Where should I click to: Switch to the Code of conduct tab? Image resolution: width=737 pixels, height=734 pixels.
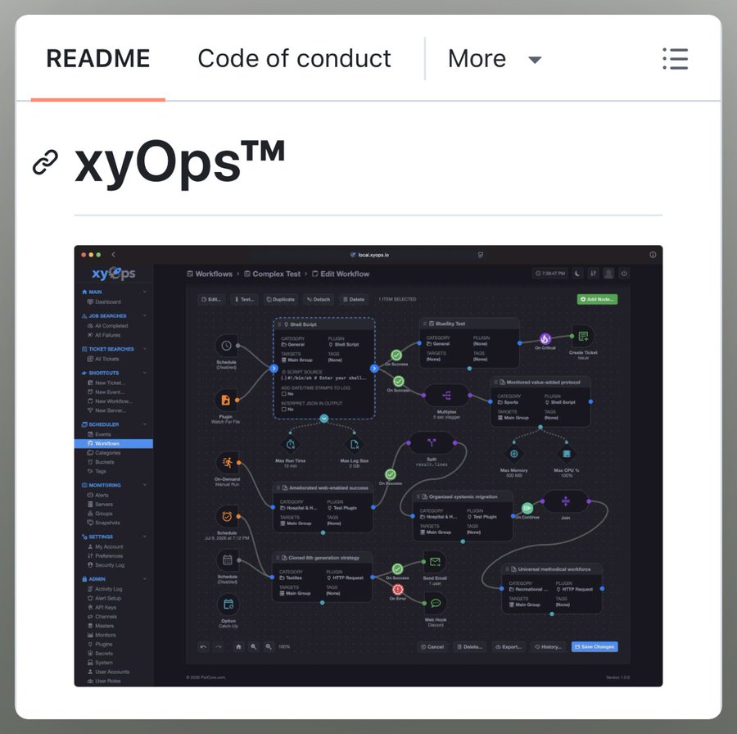(x=293, y=58)
